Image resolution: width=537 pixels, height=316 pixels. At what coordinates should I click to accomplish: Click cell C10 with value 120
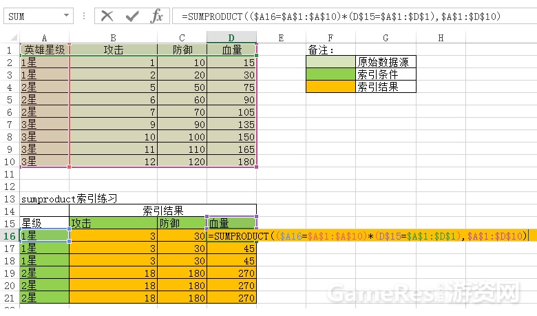coord(182,161)
